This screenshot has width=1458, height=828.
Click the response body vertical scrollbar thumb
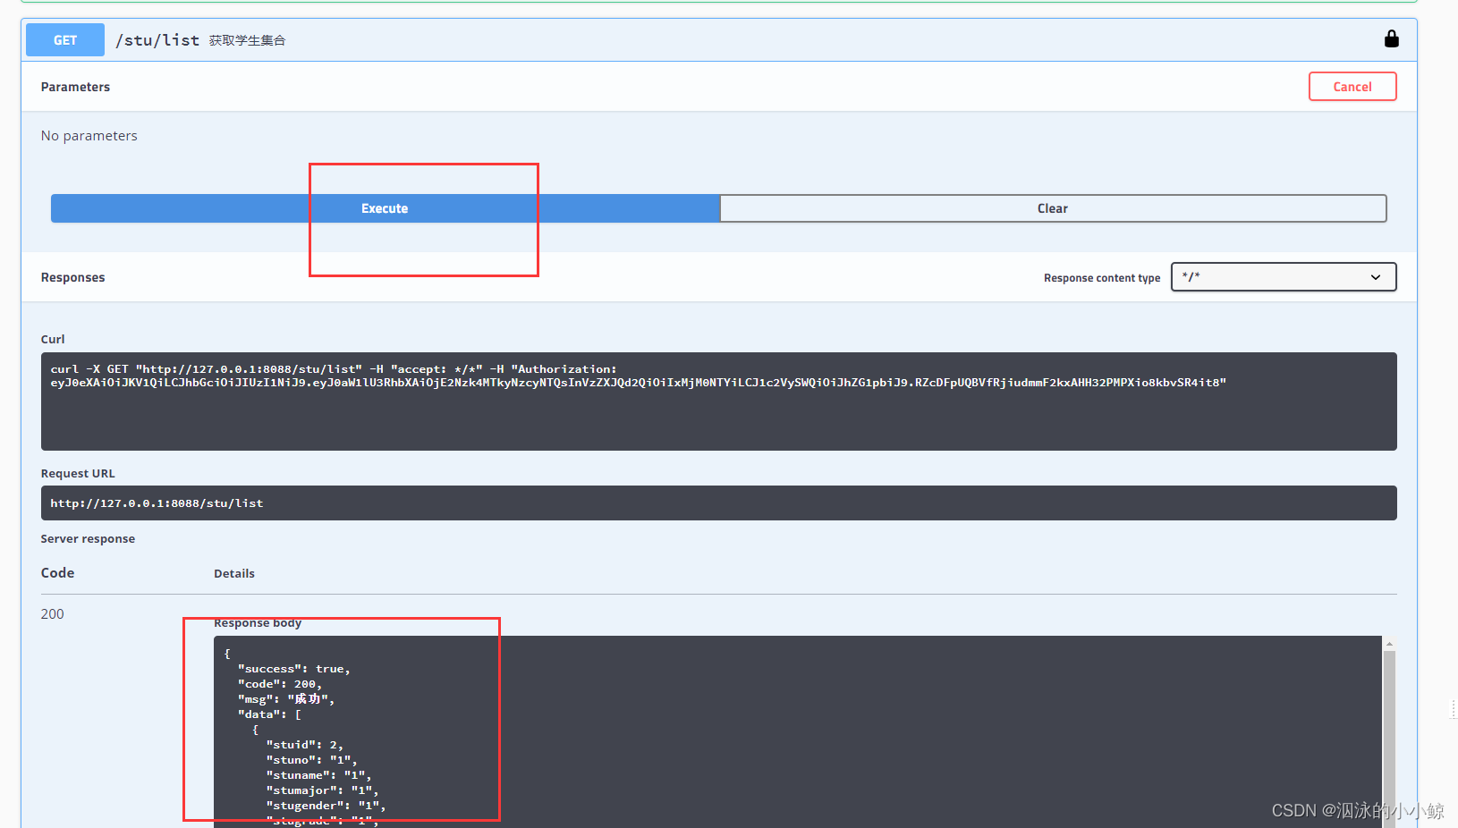[x=1389, y=739]
